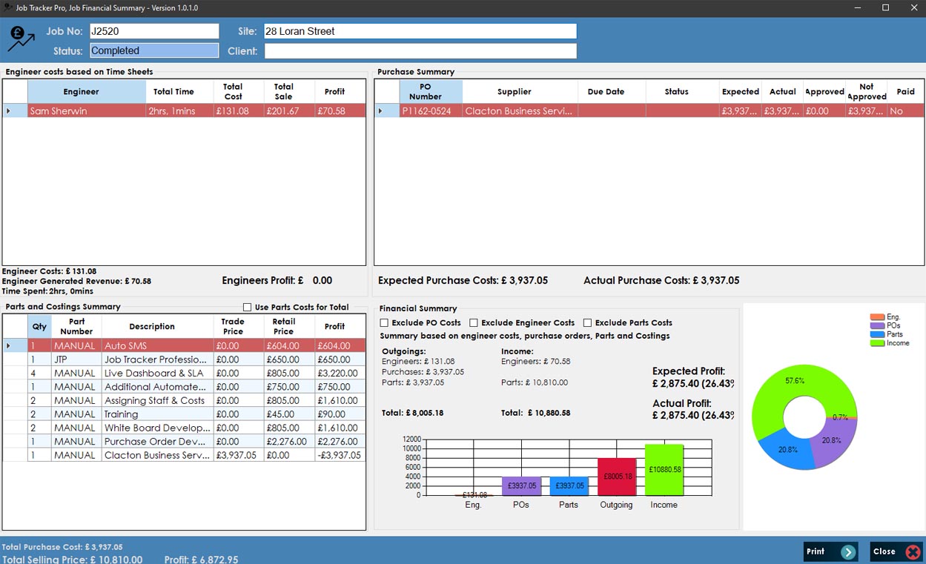Click the Status field showing Completed

[154, 50]
